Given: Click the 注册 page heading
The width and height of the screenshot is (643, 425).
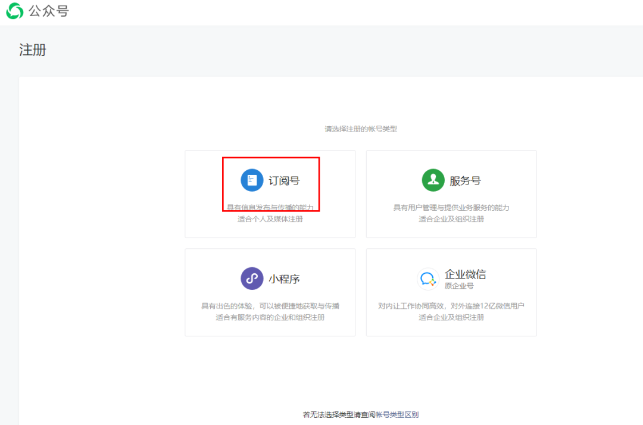Looking at the screenshot, I should point(32,50).
